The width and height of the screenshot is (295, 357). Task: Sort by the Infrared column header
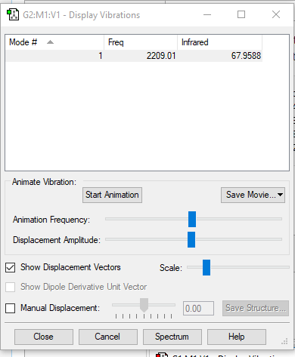219,42
